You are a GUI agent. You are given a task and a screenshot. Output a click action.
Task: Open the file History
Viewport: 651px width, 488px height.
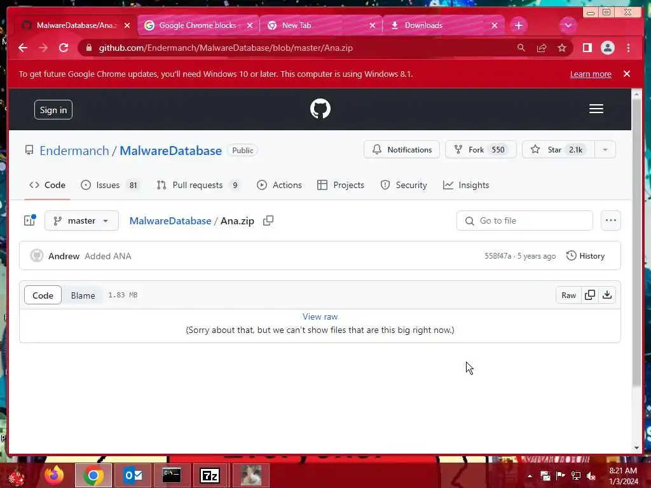tap(586, 256)
